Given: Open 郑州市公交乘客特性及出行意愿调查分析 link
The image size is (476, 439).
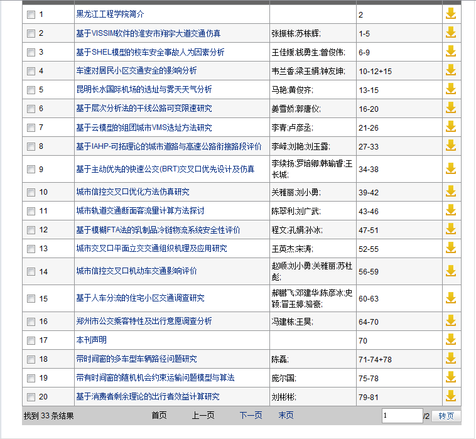Looking at the screenshot, I should click(x=144, y=321).
